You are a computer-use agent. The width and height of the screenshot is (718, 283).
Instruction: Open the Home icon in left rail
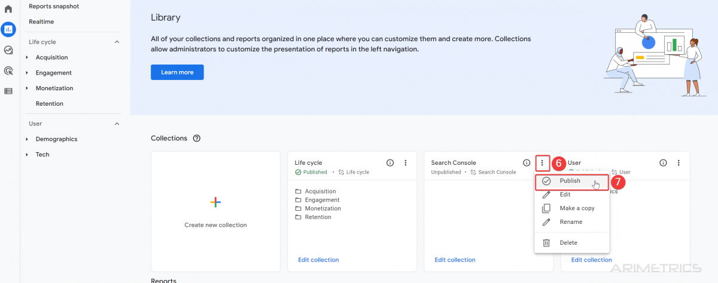click(8, 10)
